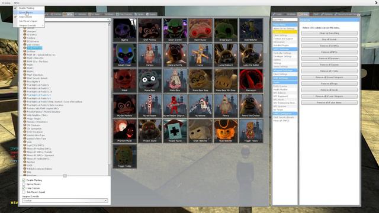379x213 pixels.
Task: Collapse the Tools category header
Action: click(285, 82)
